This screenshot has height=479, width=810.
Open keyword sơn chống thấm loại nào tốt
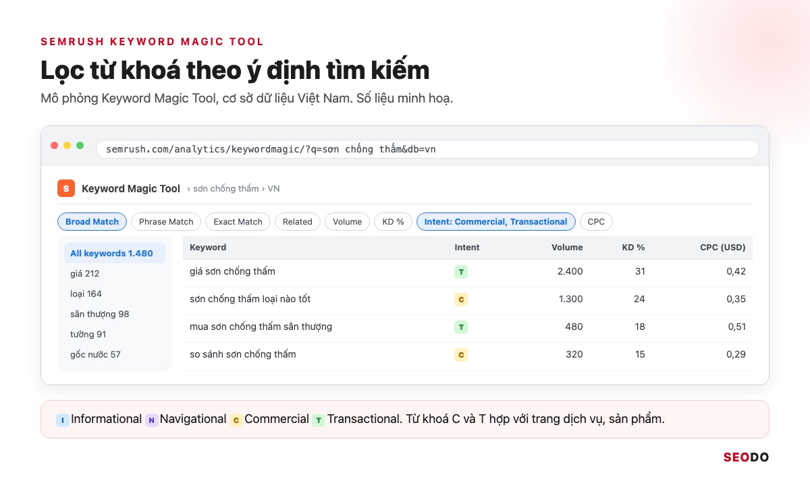pos(250,299)
